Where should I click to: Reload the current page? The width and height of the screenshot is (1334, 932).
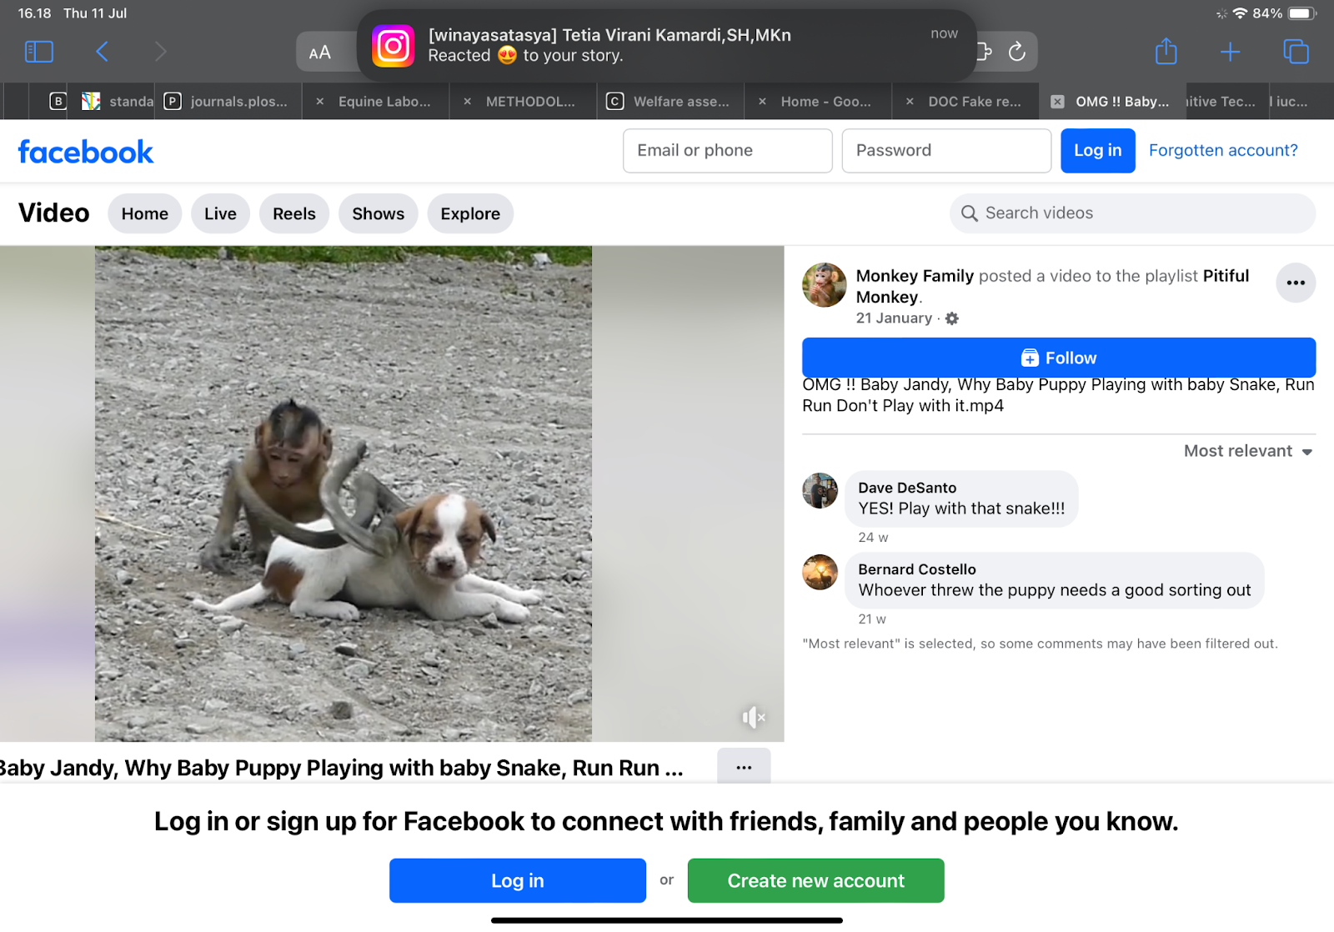pos(1017,52)
